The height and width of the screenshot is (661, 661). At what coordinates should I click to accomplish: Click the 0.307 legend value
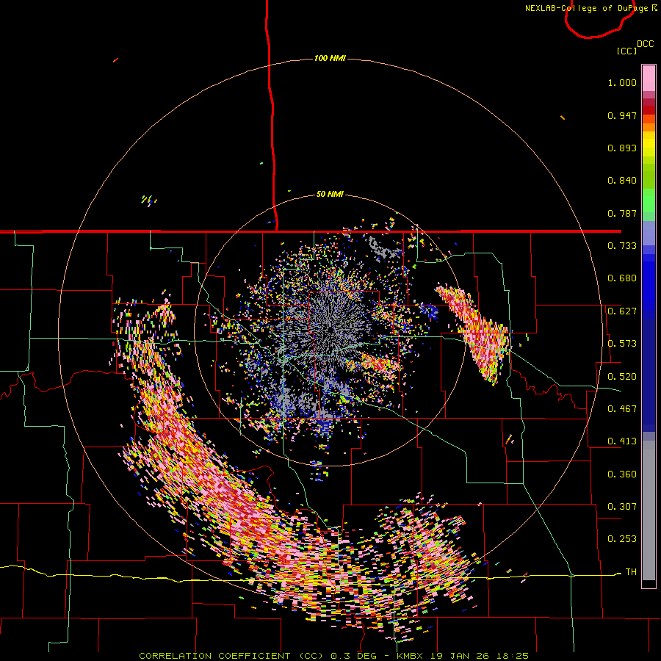622,507
